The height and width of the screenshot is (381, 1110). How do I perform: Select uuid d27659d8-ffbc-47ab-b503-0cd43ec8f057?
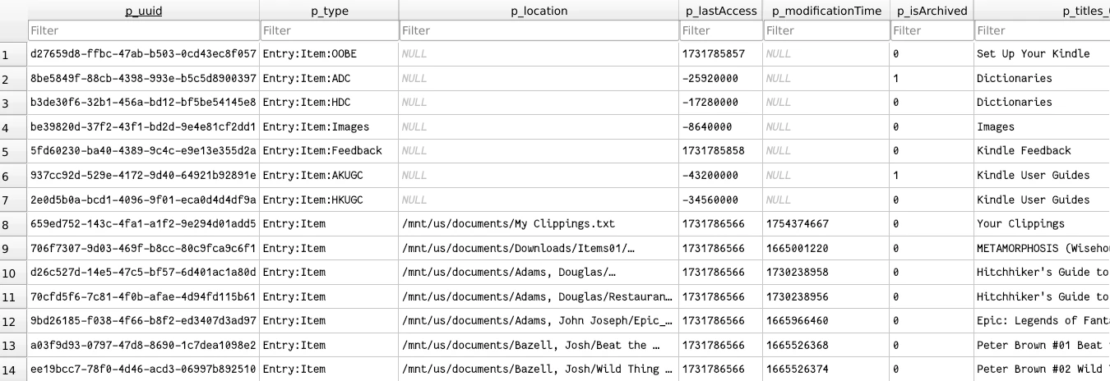[144, 54]
